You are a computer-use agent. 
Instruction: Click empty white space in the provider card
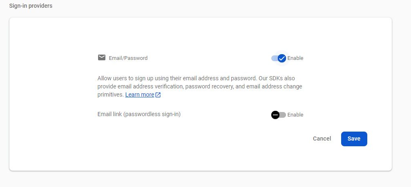click(53, 102)
